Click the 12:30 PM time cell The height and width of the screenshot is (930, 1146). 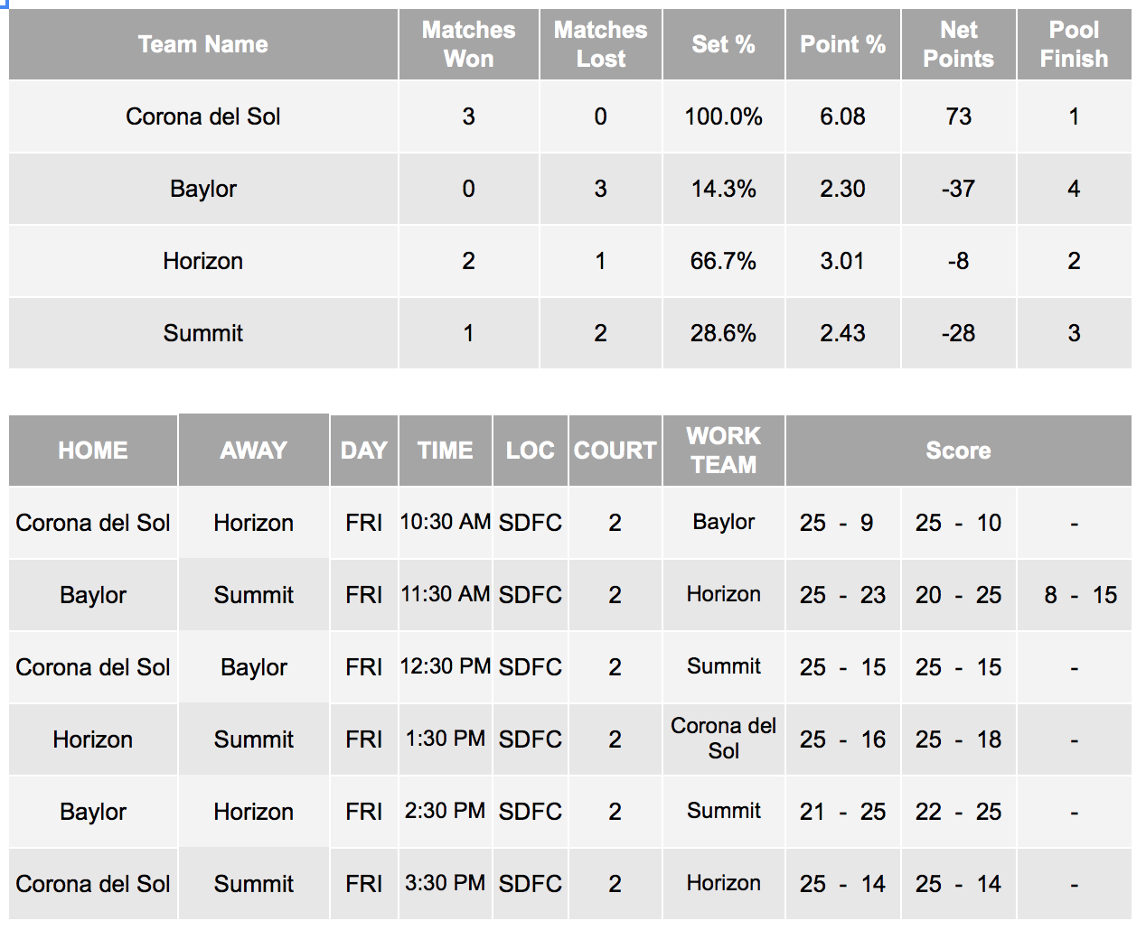click(446, 666)
